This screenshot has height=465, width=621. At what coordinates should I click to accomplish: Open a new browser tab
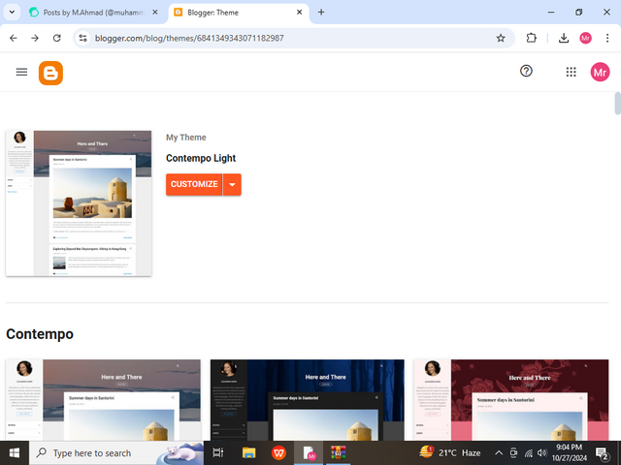tap(321, 13)
